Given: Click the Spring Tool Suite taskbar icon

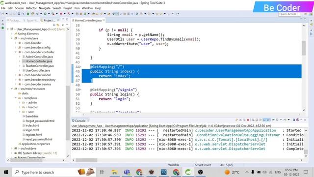Looking at the screenshot, I should tap(188, 172).
